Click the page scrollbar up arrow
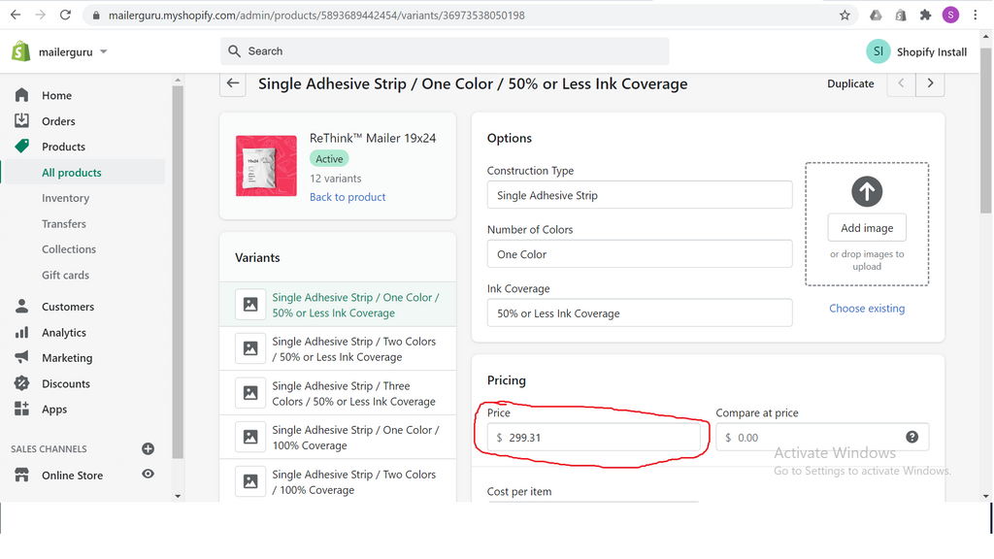The width and height of the screenshot is (994, 559). (x=986, y=37)
